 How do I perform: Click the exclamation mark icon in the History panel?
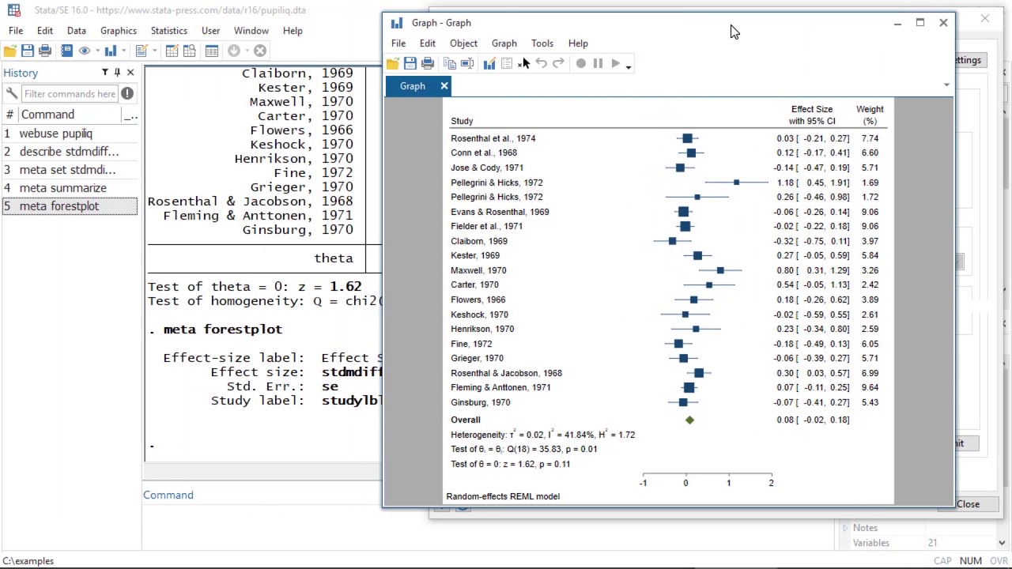[127, 93]
